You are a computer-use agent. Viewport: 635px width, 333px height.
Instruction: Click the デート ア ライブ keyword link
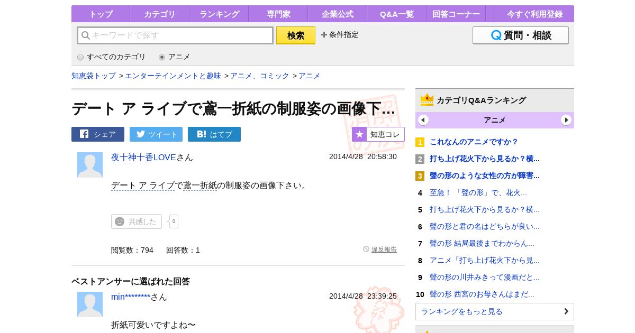coord(143,185)
